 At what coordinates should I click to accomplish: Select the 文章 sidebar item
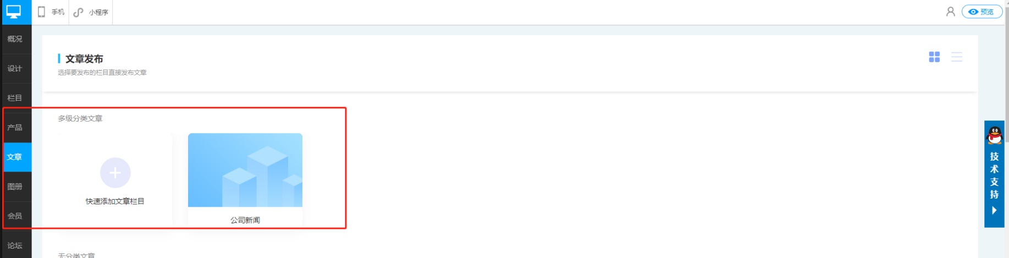pyautogui.click(x=15, y=157)
